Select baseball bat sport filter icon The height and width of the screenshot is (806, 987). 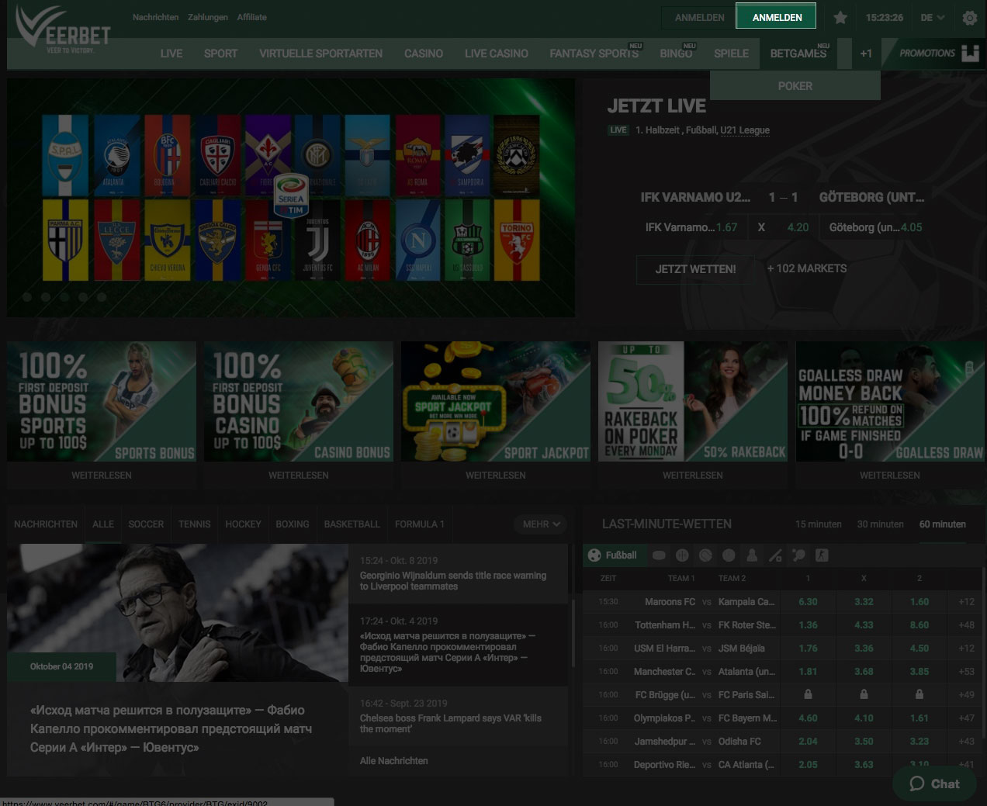pos(775,555)
